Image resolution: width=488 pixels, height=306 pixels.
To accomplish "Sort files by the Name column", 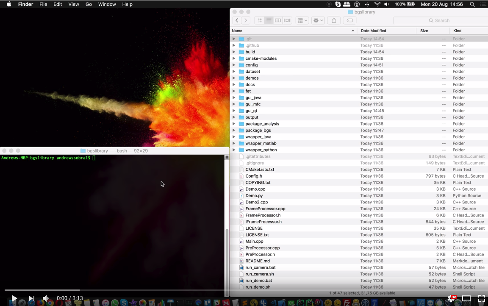I will 293,31.
